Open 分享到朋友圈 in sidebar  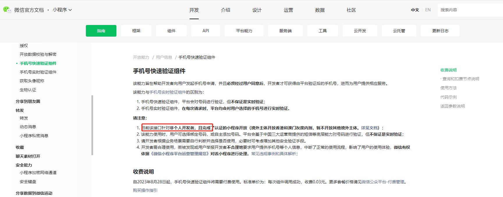click(28, 101)
